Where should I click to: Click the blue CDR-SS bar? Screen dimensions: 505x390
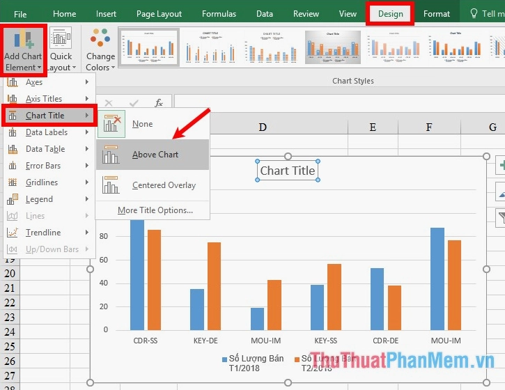[137, 274]
